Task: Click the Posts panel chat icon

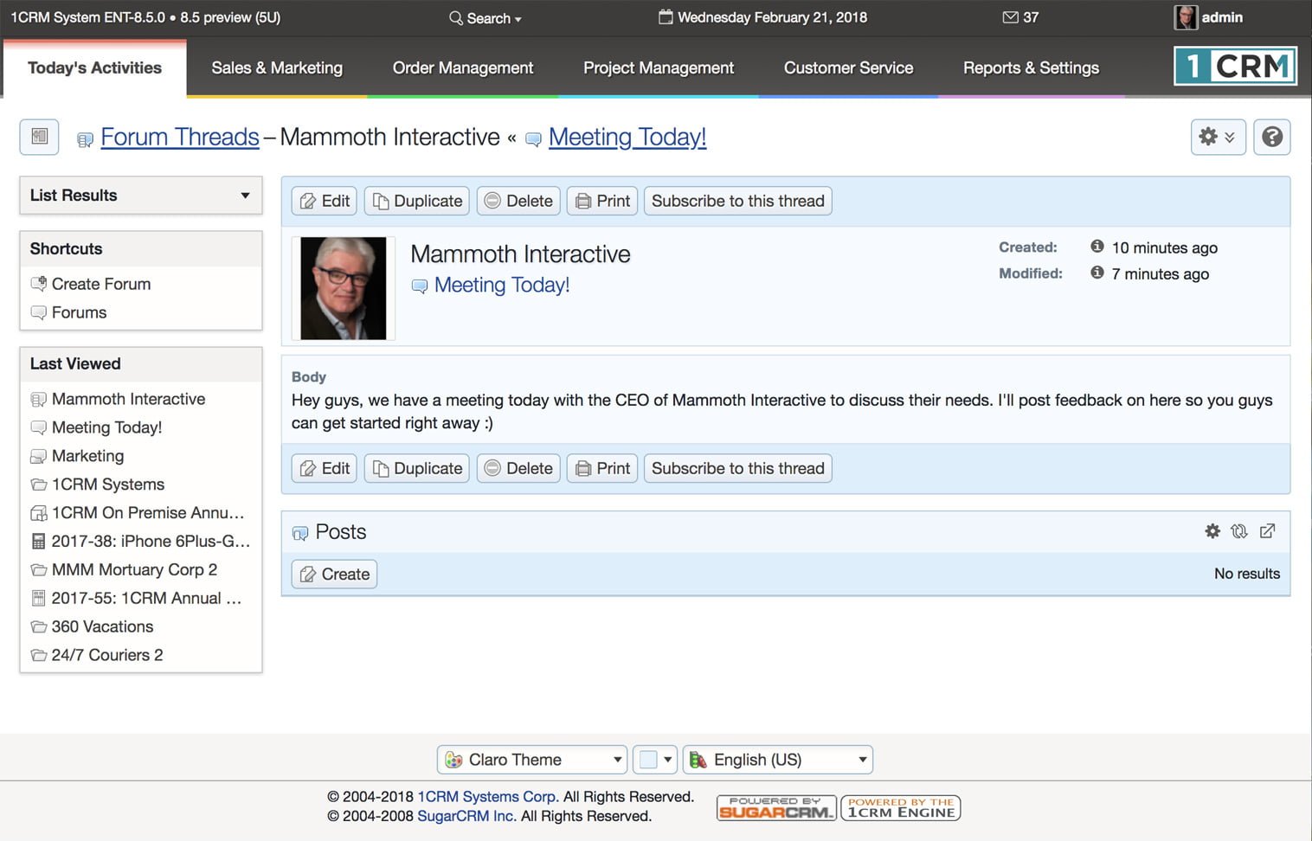Action: pyautogui.click(x=300, y=533)
